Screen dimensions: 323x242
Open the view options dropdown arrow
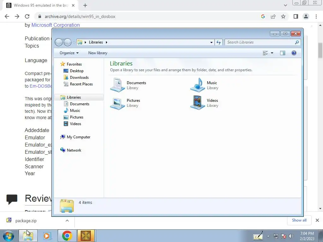[x=272, y=53]
